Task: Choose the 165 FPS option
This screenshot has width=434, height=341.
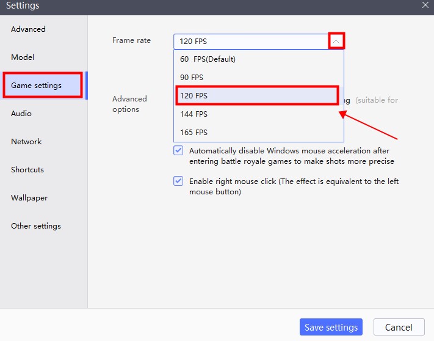Action: tap(259, 132)
